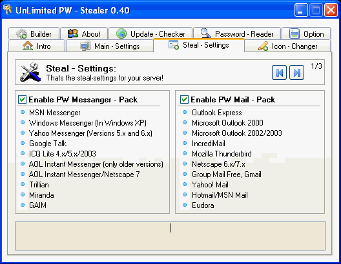
Task: Minimize the UnLimited PW window
Action: [301, 10]
